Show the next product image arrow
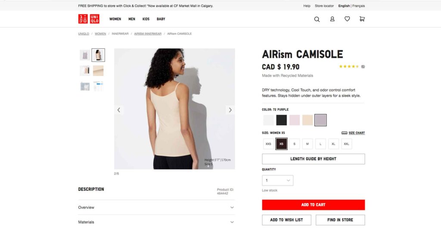Screen dimensions: 441x229 click(230, 110)
